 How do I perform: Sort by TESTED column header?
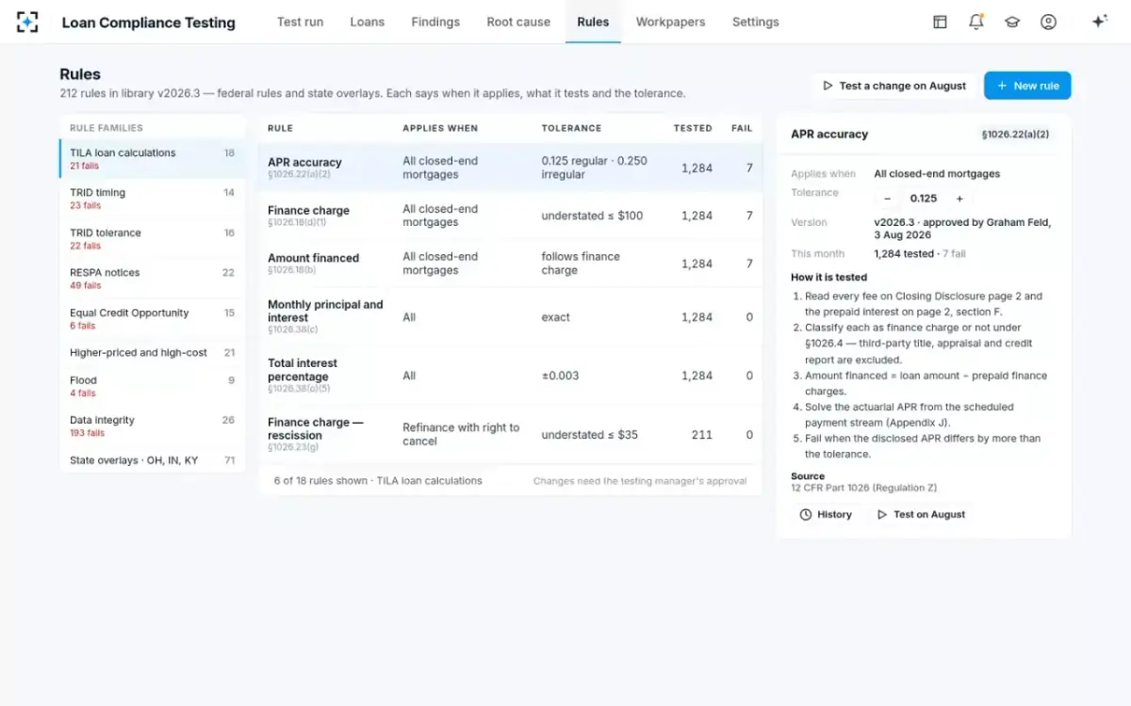693,128
